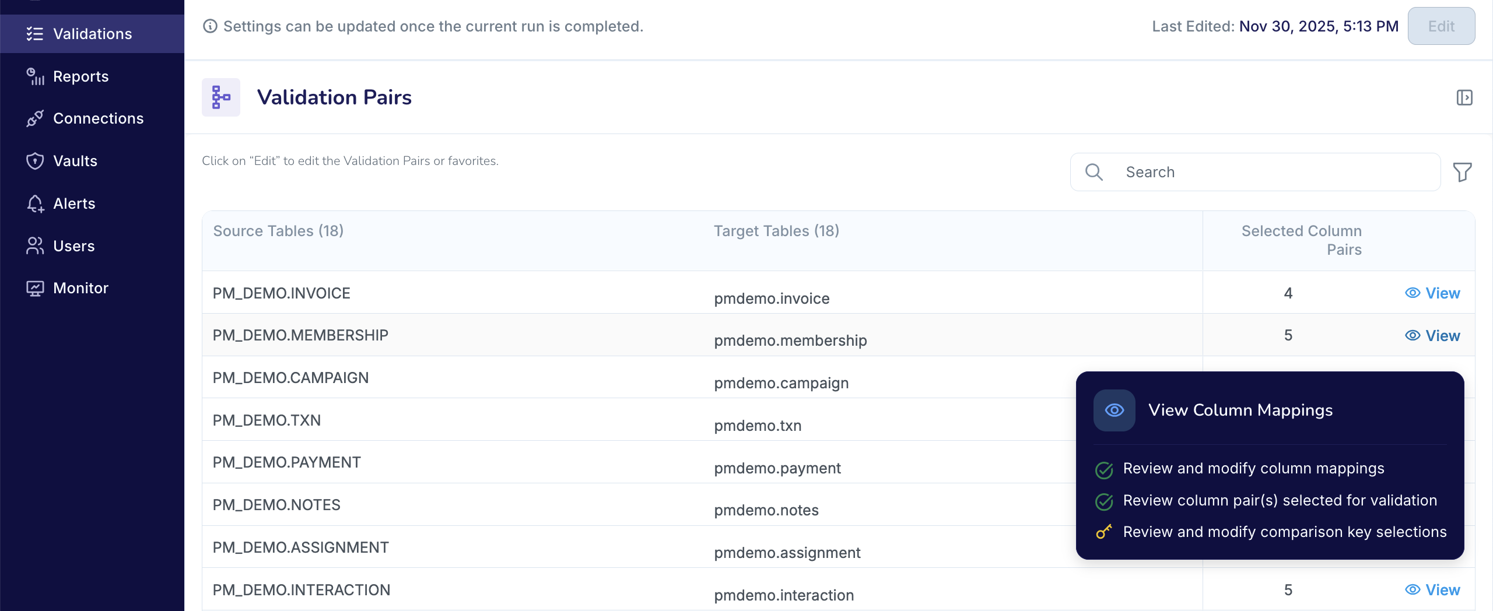Select the Reports menu entry
This screenshot has height=611, width=1493.
pyautogui.click(x=80, y=76)
